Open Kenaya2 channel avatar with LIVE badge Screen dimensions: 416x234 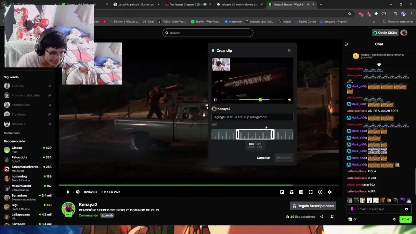pos(69,209)
